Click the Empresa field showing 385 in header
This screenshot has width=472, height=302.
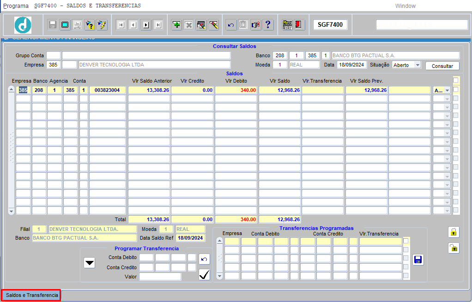point(53,65)
